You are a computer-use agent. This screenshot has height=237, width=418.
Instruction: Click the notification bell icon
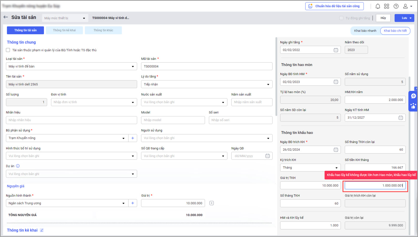pyautogui.click(x=378, y=6)
